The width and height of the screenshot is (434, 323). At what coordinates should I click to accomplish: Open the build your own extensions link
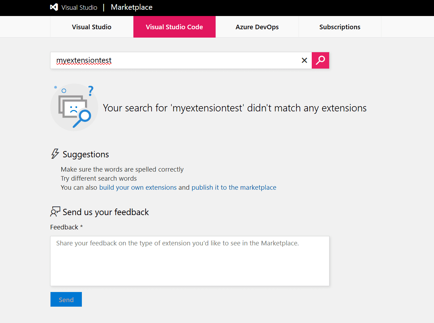138,187
